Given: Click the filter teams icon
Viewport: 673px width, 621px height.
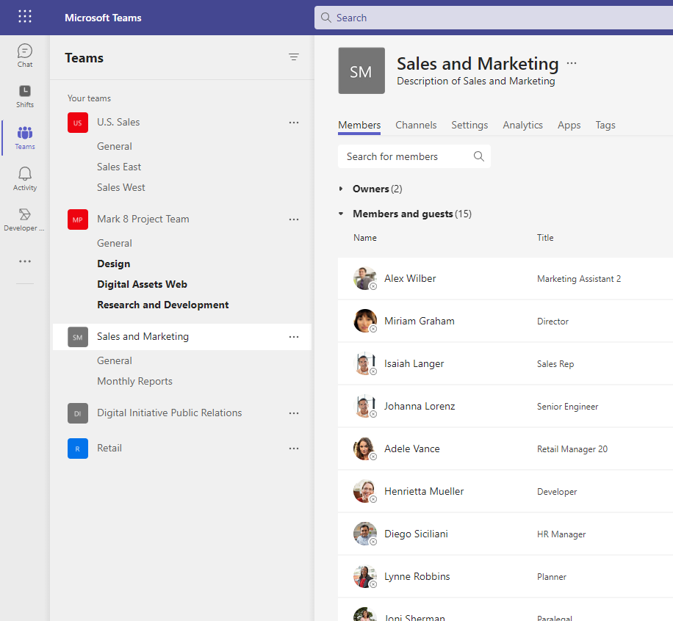Looking at the screenshot, I should pyautogui.click(x=294, y=57).
